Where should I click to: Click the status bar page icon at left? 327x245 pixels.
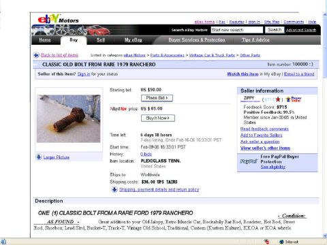coord(3,242)
